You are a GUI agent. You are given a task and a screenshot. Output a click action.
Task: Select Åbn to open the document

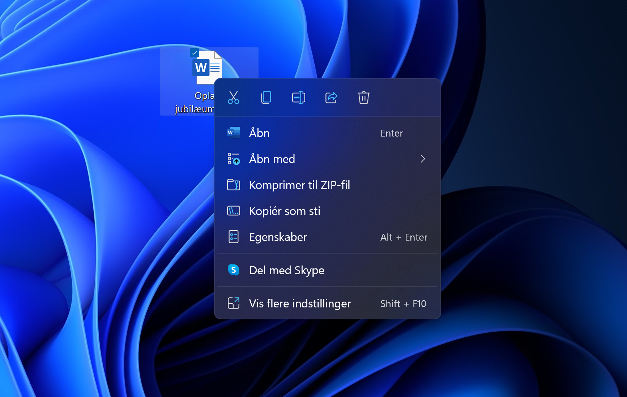click(259, 133)
